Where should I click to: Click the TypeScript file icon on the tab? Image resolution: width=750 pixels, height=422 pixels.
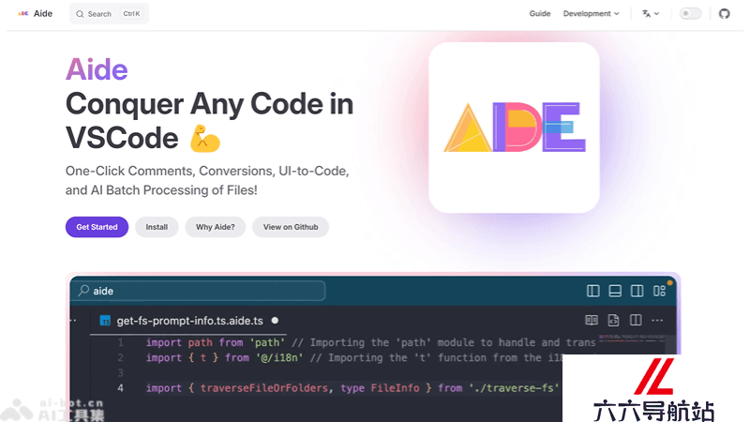[105, 321]
